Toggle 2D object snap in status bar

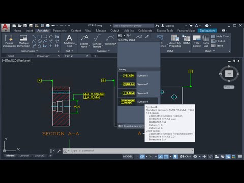(166, 156)
